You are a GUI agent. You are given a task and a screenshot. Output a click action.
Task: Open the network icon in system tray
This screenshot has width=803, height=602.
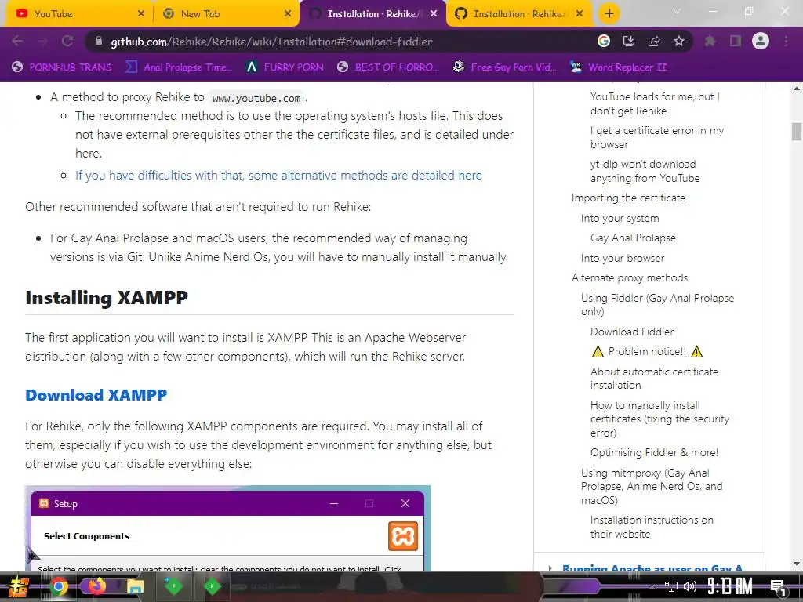point(670,586)
